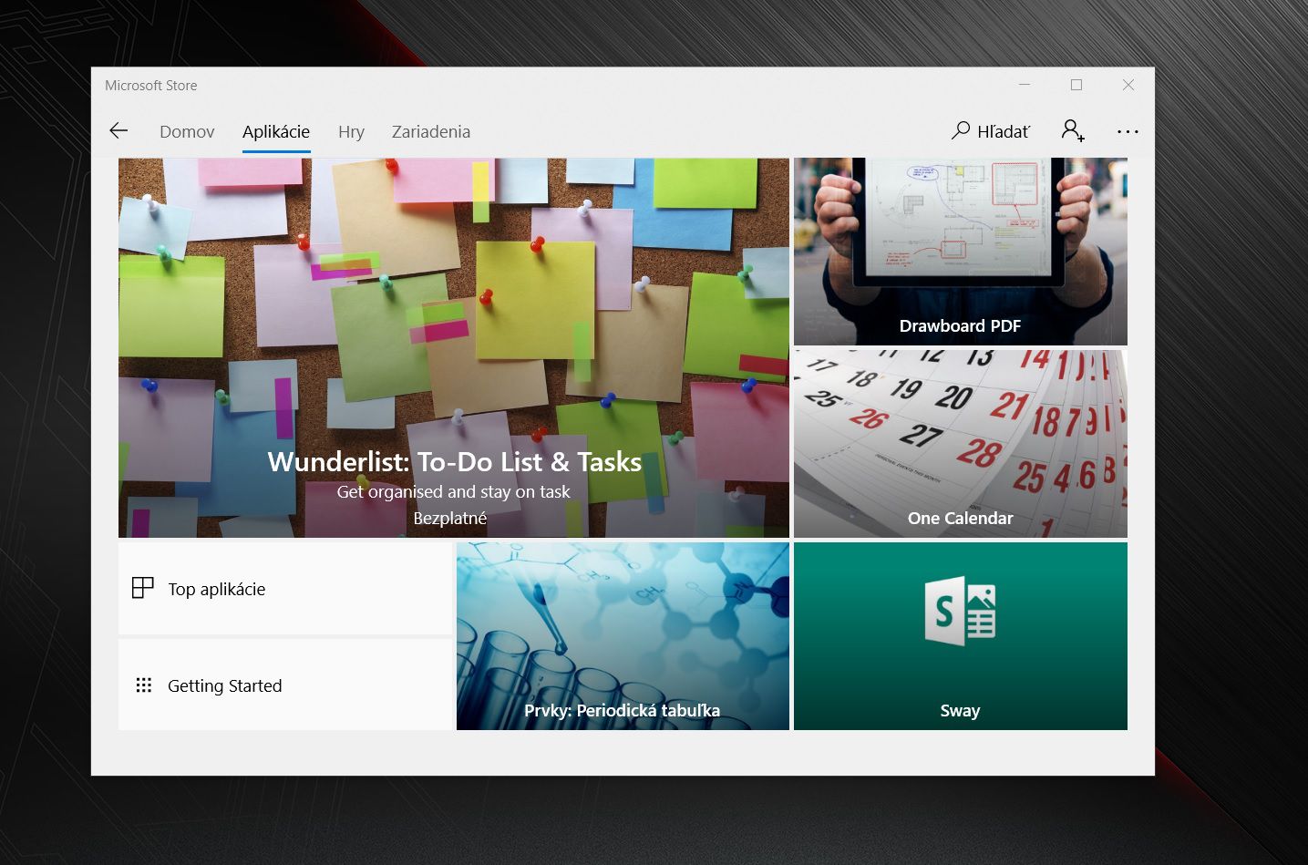Click the magnifier search icon
Screen dimensions: 1308x865
coord(961,130)
